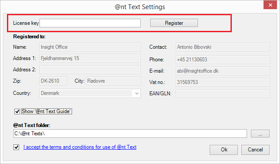Screen dimensions: 280x164
Task: Click the 'EAN/GLN:' label
Action: point(160,94)
